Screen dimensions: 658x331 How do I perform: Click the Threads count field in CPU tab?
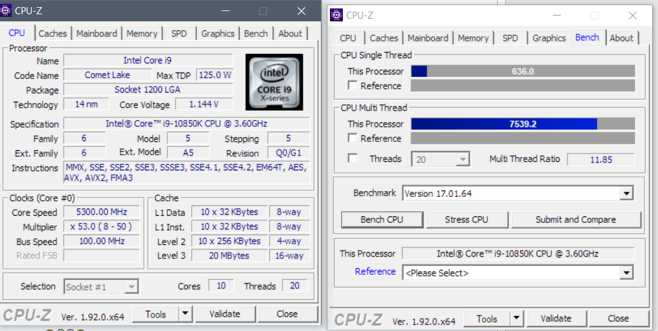(x=294, y=286)
